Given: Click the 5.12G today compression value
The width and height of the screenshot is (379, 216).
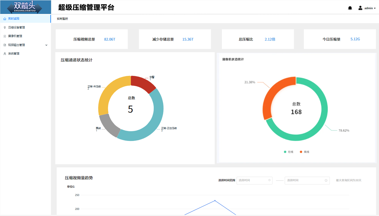Looking at the screenshot, I should point(355,39).
